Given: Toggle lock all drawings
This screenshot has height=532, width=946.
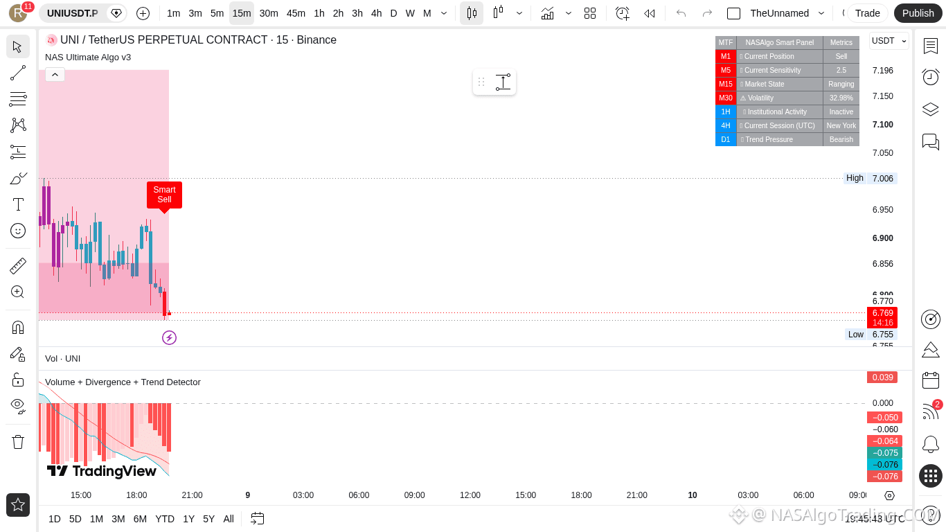Looking at the screenshot, I should coord(18,380).
